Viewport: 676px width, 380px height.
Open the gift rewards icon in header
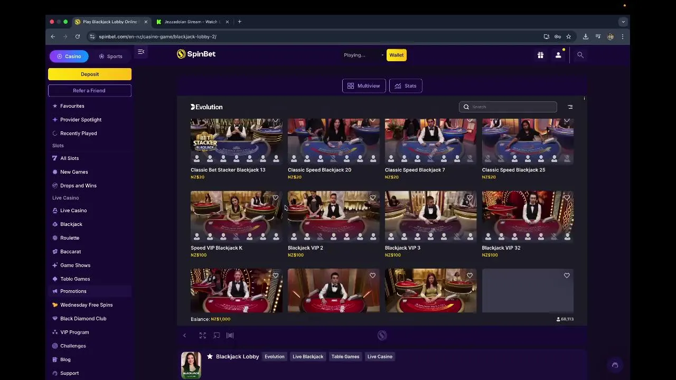(540, 55)
